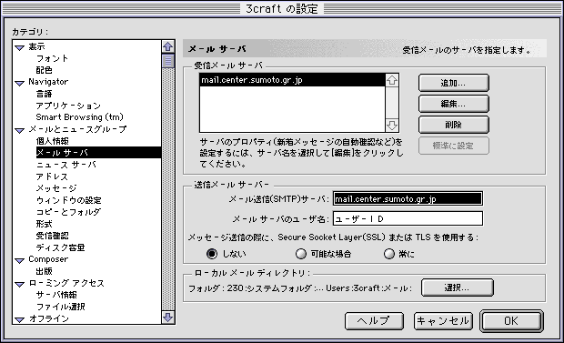Select アドレス category item

pos(52,177)
